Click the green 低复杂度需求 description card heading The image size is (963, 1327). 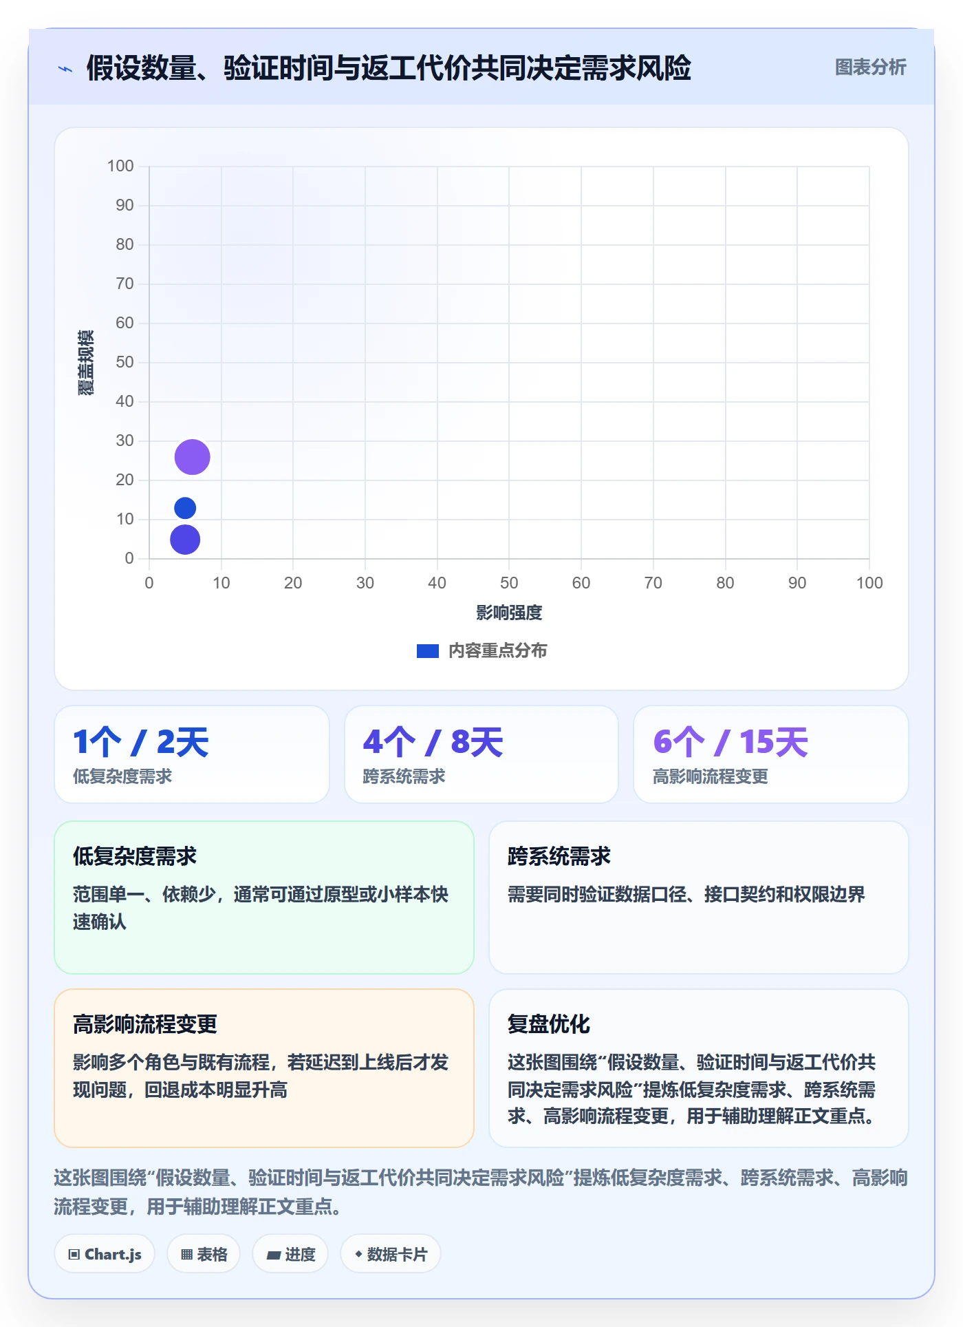135,856
